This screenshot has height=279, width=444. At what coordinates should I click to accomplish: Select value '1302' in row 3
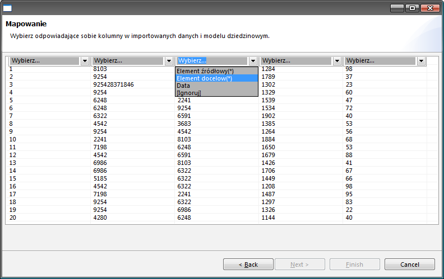click(x=268, y=84)
